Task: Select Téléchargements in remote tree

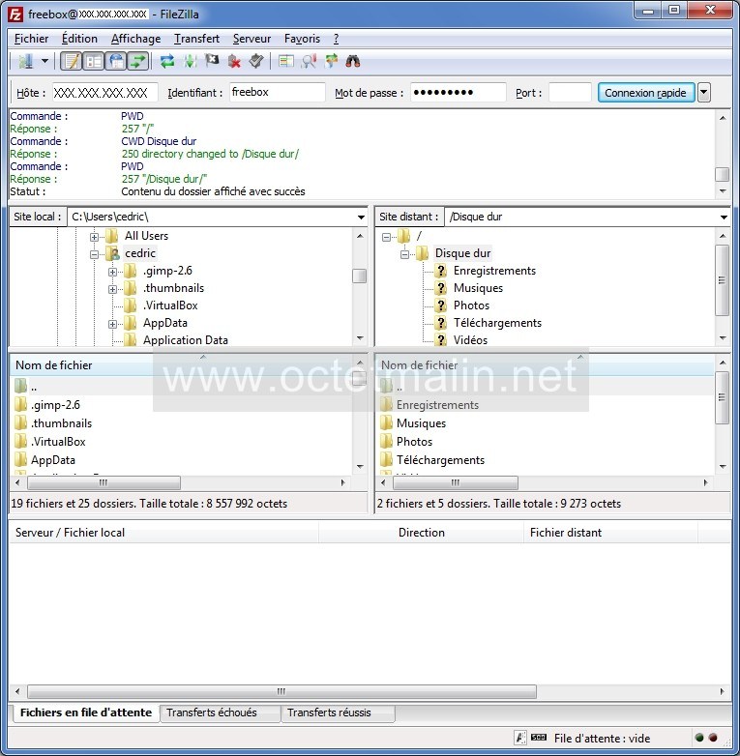Action: (497, 323)
